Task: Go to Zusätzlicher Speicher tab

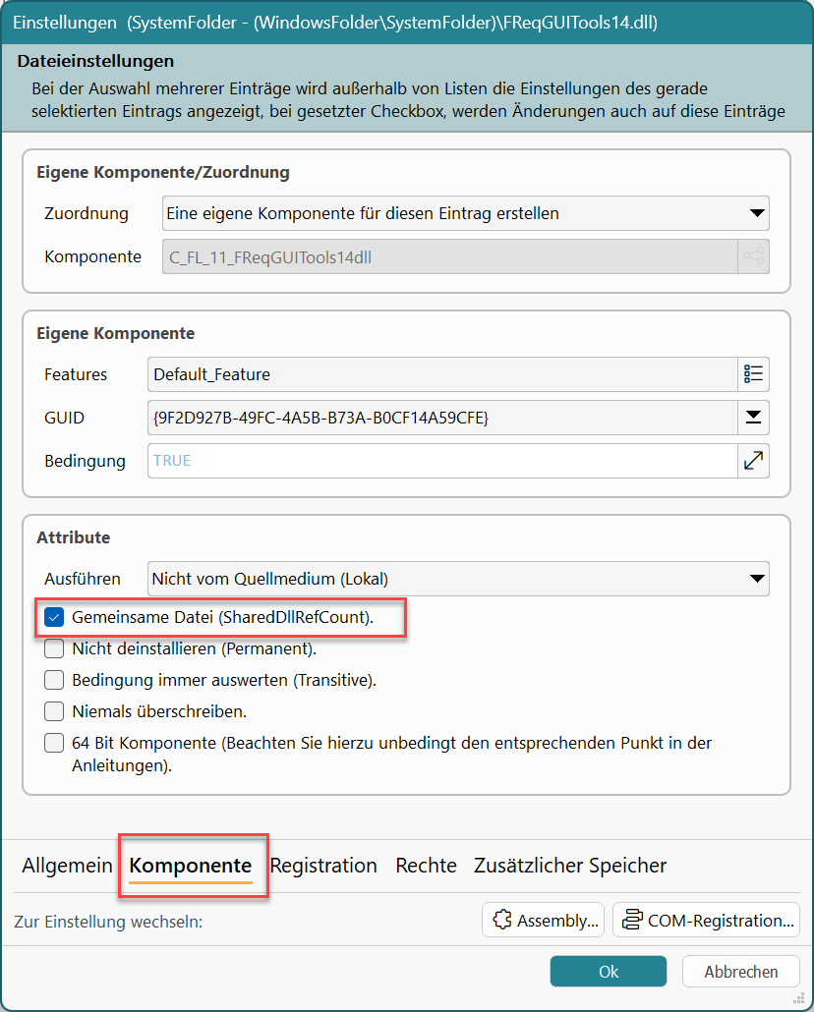Action: (570, 866)
